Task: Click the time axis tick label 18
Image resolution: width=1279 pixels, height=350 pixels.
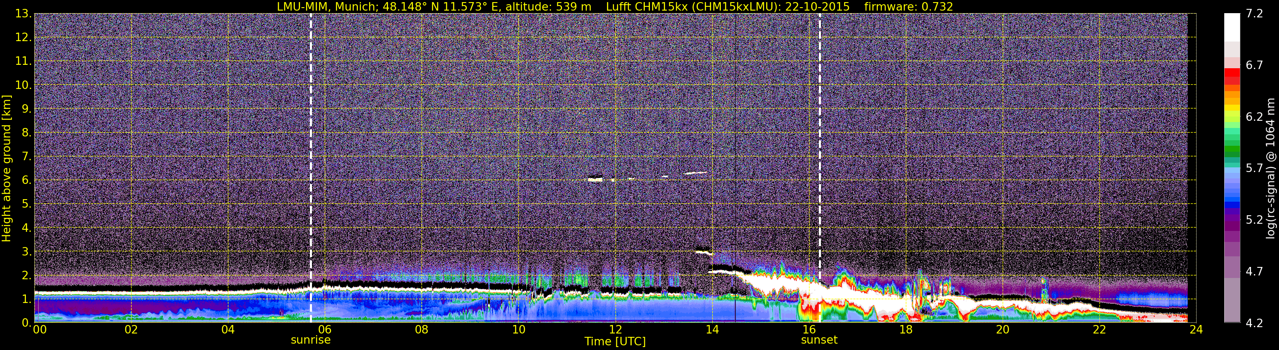Action: tap(905, 330)
